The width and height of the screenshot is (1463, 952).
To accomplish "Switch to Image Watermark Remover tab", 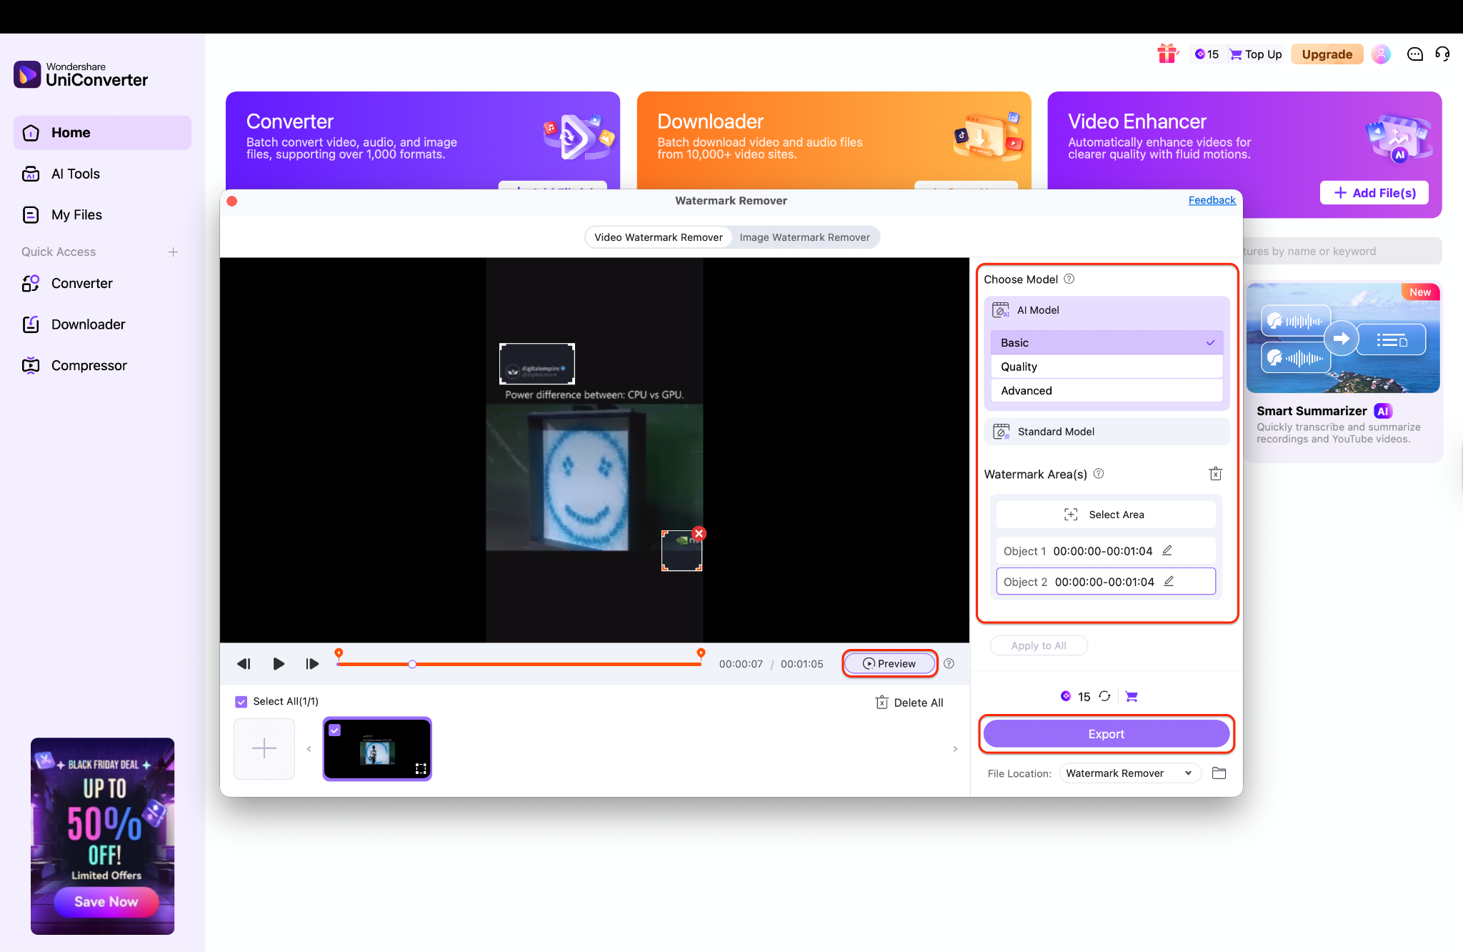I will coord(804,237).
